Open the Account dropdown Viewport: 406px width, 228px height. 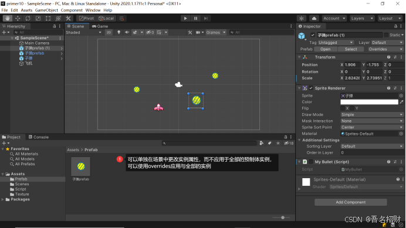pos(334,18)
